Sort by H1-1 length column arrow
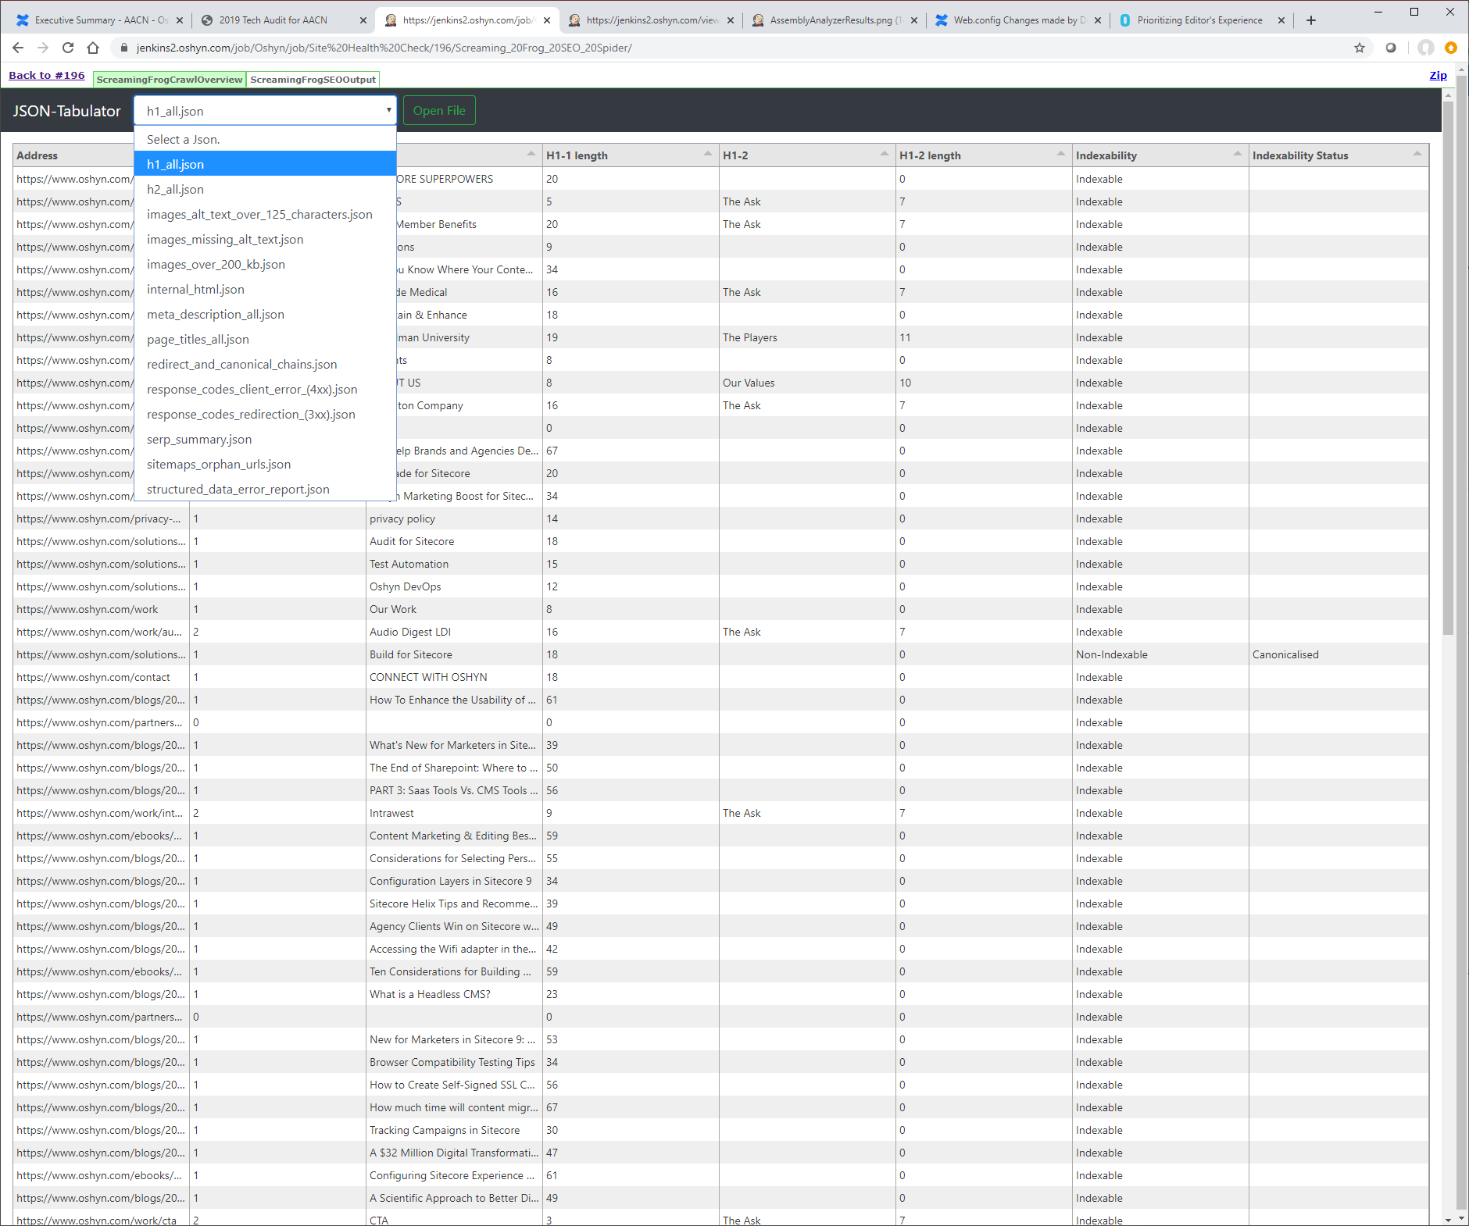This screenshot has width=1469, height=1226. click(708, 154)
